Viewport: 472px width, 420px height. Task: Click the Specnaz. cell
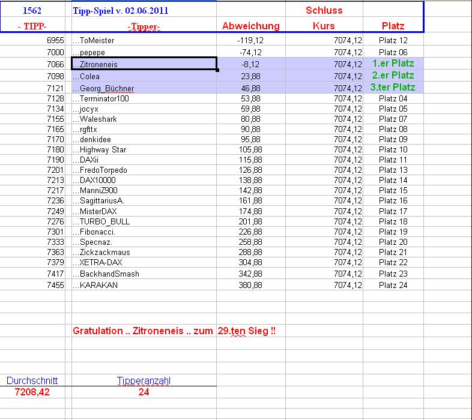[x=144, y=242]
